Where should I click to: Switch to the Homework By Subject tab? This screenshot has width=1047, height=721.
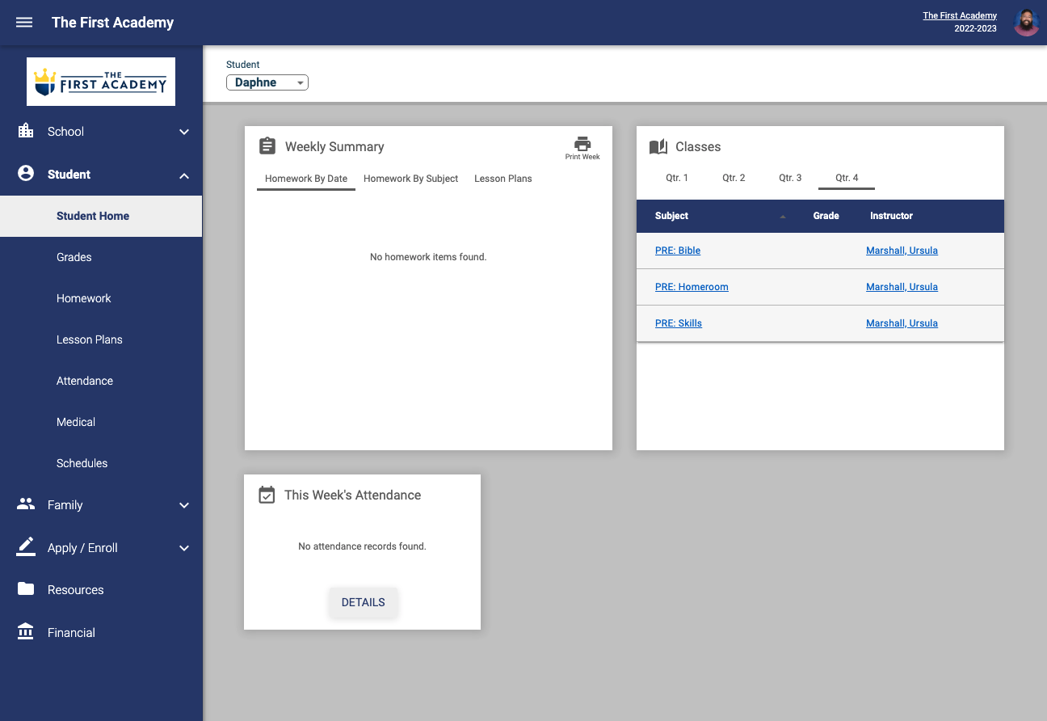tap(410, 179)
